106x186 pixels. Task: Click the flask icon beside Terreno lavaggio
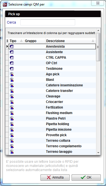pyautogui.click(x=12, y=152)
